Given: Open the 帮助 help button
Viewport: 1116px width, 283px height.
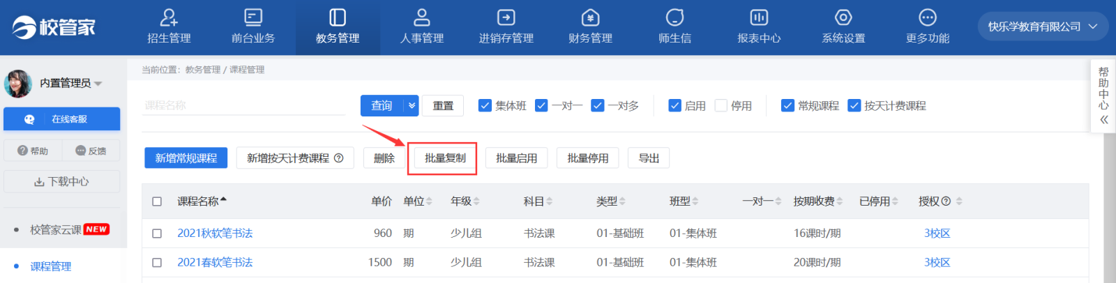Looking at the screenshot, I should coord(33,151).
